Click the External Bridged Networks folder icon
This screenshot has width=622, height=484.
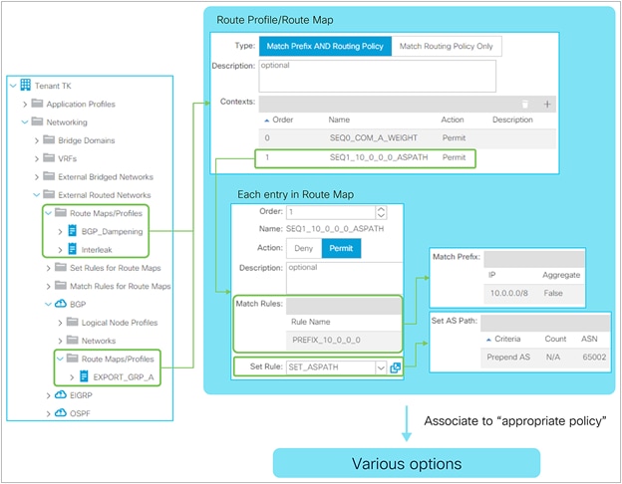pyautogui.click(x=49, y=176)
